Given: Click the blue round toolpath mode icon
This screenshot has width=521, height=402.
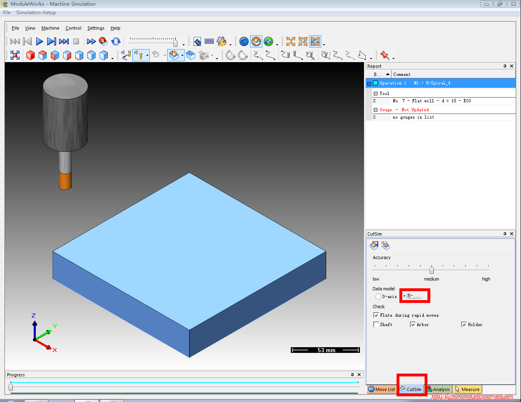Looking at the screenshot, I should point(244,41).
